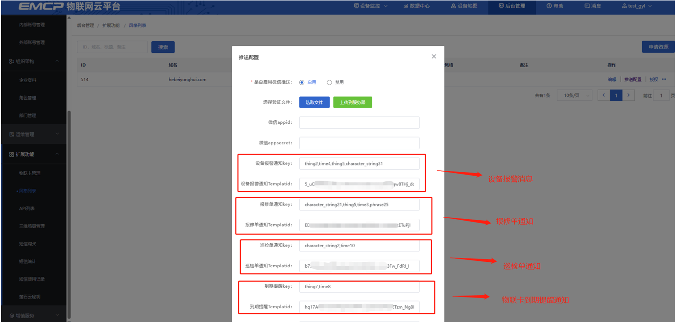Click 后台管理 breadcrumb link
Viewport: 675px width, 322px height.
(85, 25)
